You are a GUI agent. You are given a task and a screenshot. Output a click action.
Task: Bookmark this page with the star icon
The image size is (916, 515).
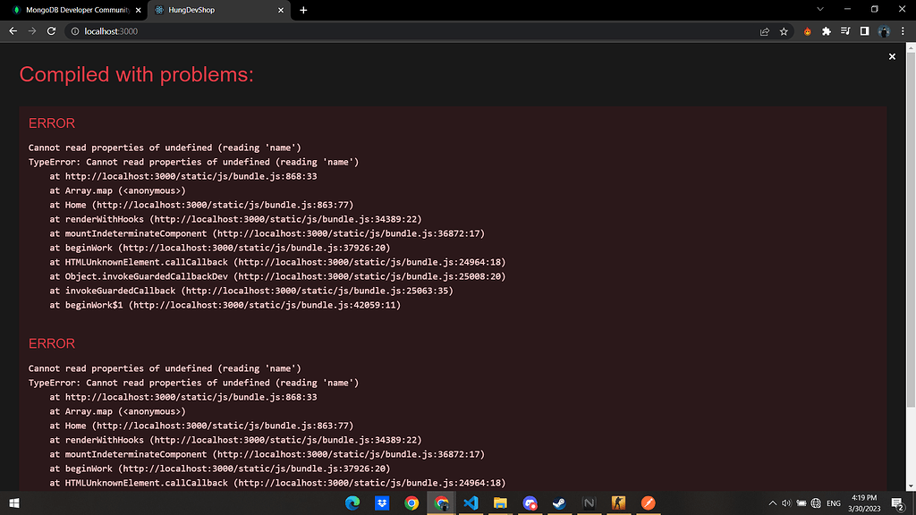tap(784, 31)
